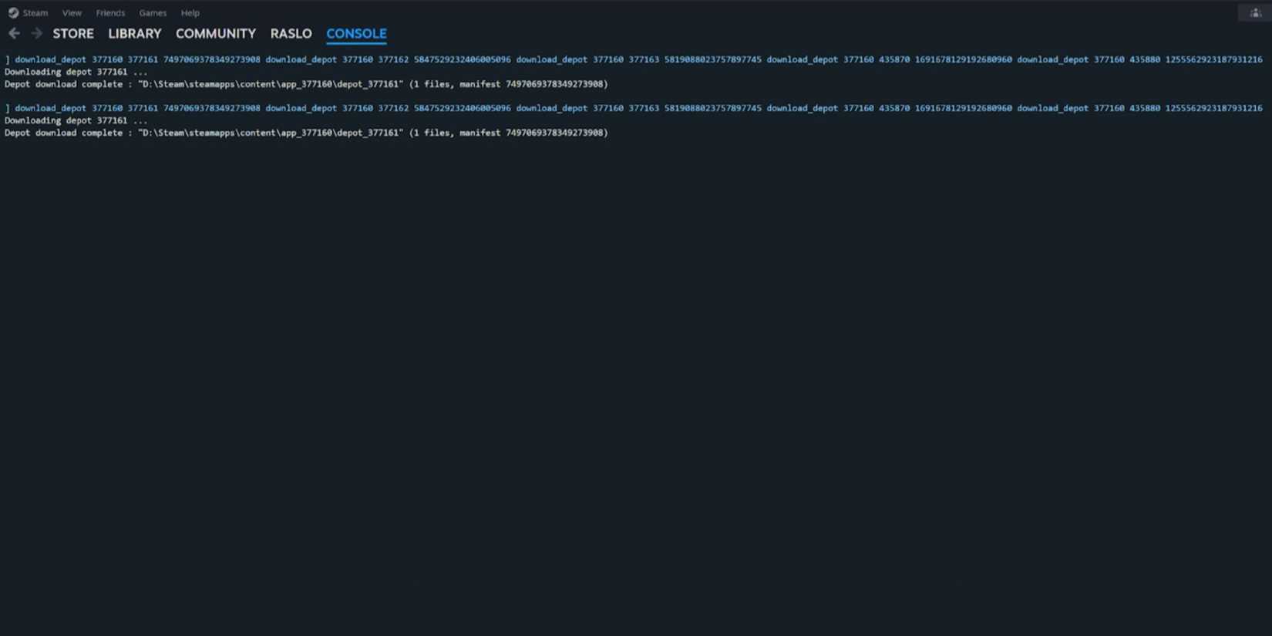
Task: Open the Help menu
Action: [x=190, y=12]
